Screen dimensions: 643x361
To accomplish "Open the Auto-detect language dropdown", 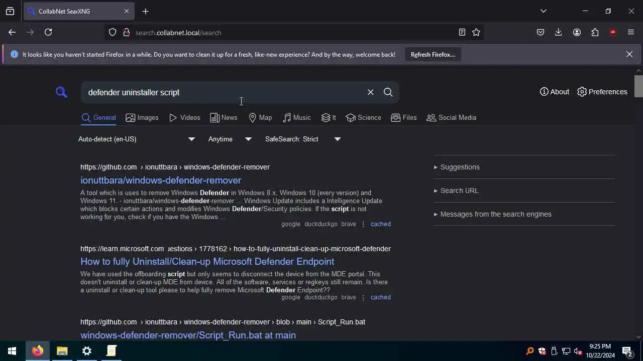I will coord(136,139).
